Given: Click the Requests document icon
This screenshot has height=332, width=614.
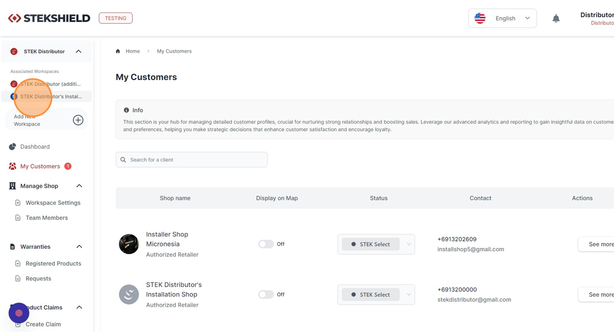Looking at the screenshot, I should [x=18, y=278].
